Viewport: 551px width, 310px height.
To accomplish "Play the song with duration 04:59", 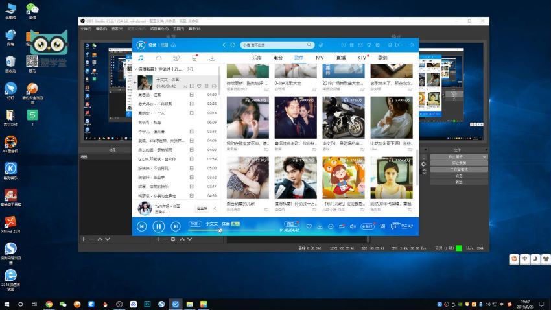I will (x=176, y=195).
